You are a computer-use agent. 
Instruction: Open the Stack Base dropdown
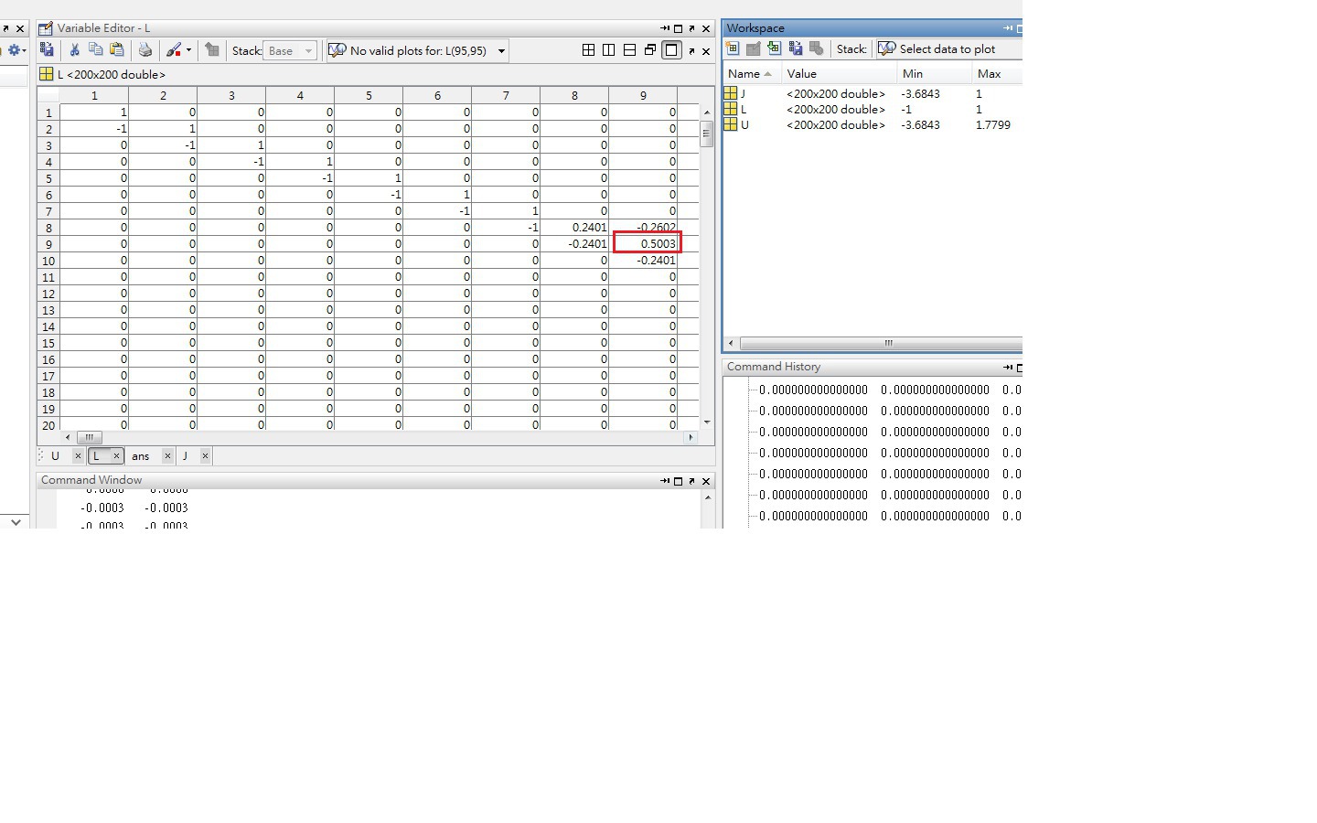(290, 50)
